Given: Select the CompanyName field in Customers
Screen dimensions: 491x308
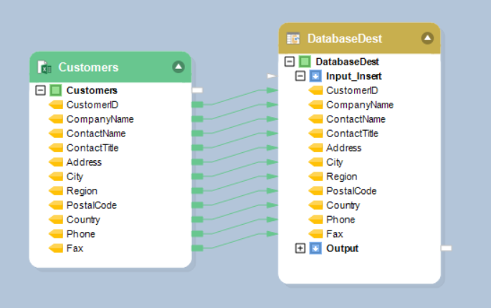Looking at the screenshot, I should point(100,119).
